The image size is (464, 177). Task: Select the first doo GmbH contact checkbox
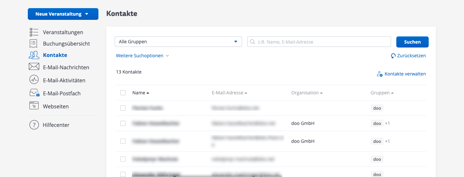coord(123,123)
